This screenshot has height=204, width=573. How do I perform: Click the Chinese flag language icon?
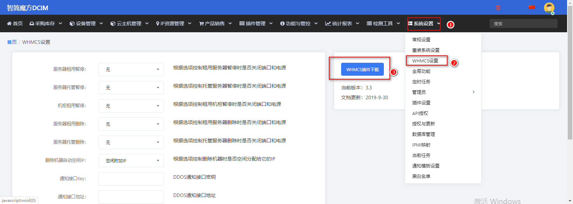pos(532,7)
